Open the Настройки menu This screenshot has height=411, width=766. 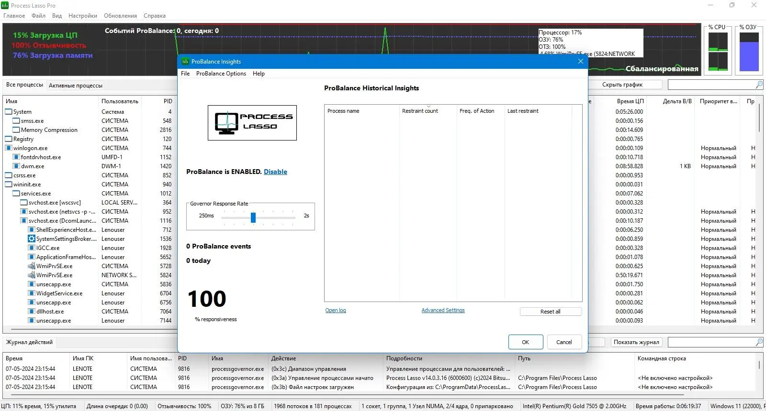click(x=83, y=16)
